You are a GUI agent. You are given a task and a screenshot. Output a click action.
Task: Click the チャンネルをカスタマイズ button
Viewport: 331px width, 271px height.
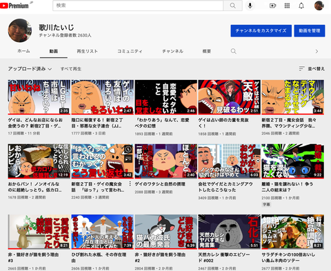(x=261, y=30)
